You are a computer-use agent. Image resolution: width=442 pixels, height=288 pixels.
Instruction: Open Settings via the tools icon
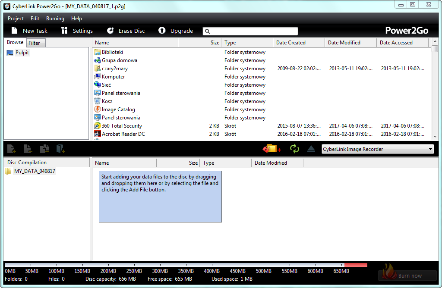[x=64, y=31]
